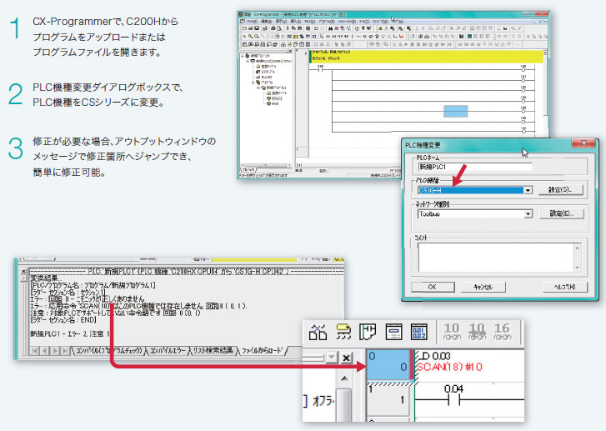The height and width of the screenshot is (431, 606).
Task: Go to first output page navigation arrow
Action: tap(35, 351)
